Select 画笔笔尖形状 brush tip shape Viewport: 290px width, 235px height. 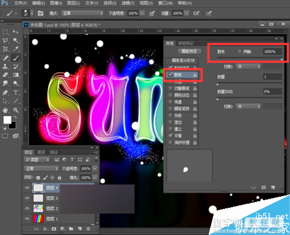(x=183, y=61)
